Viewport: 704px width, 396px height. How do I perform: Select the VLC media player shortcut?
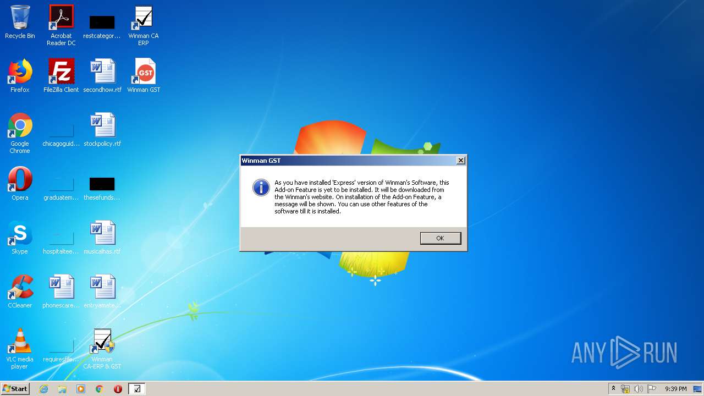coord(20,349)
